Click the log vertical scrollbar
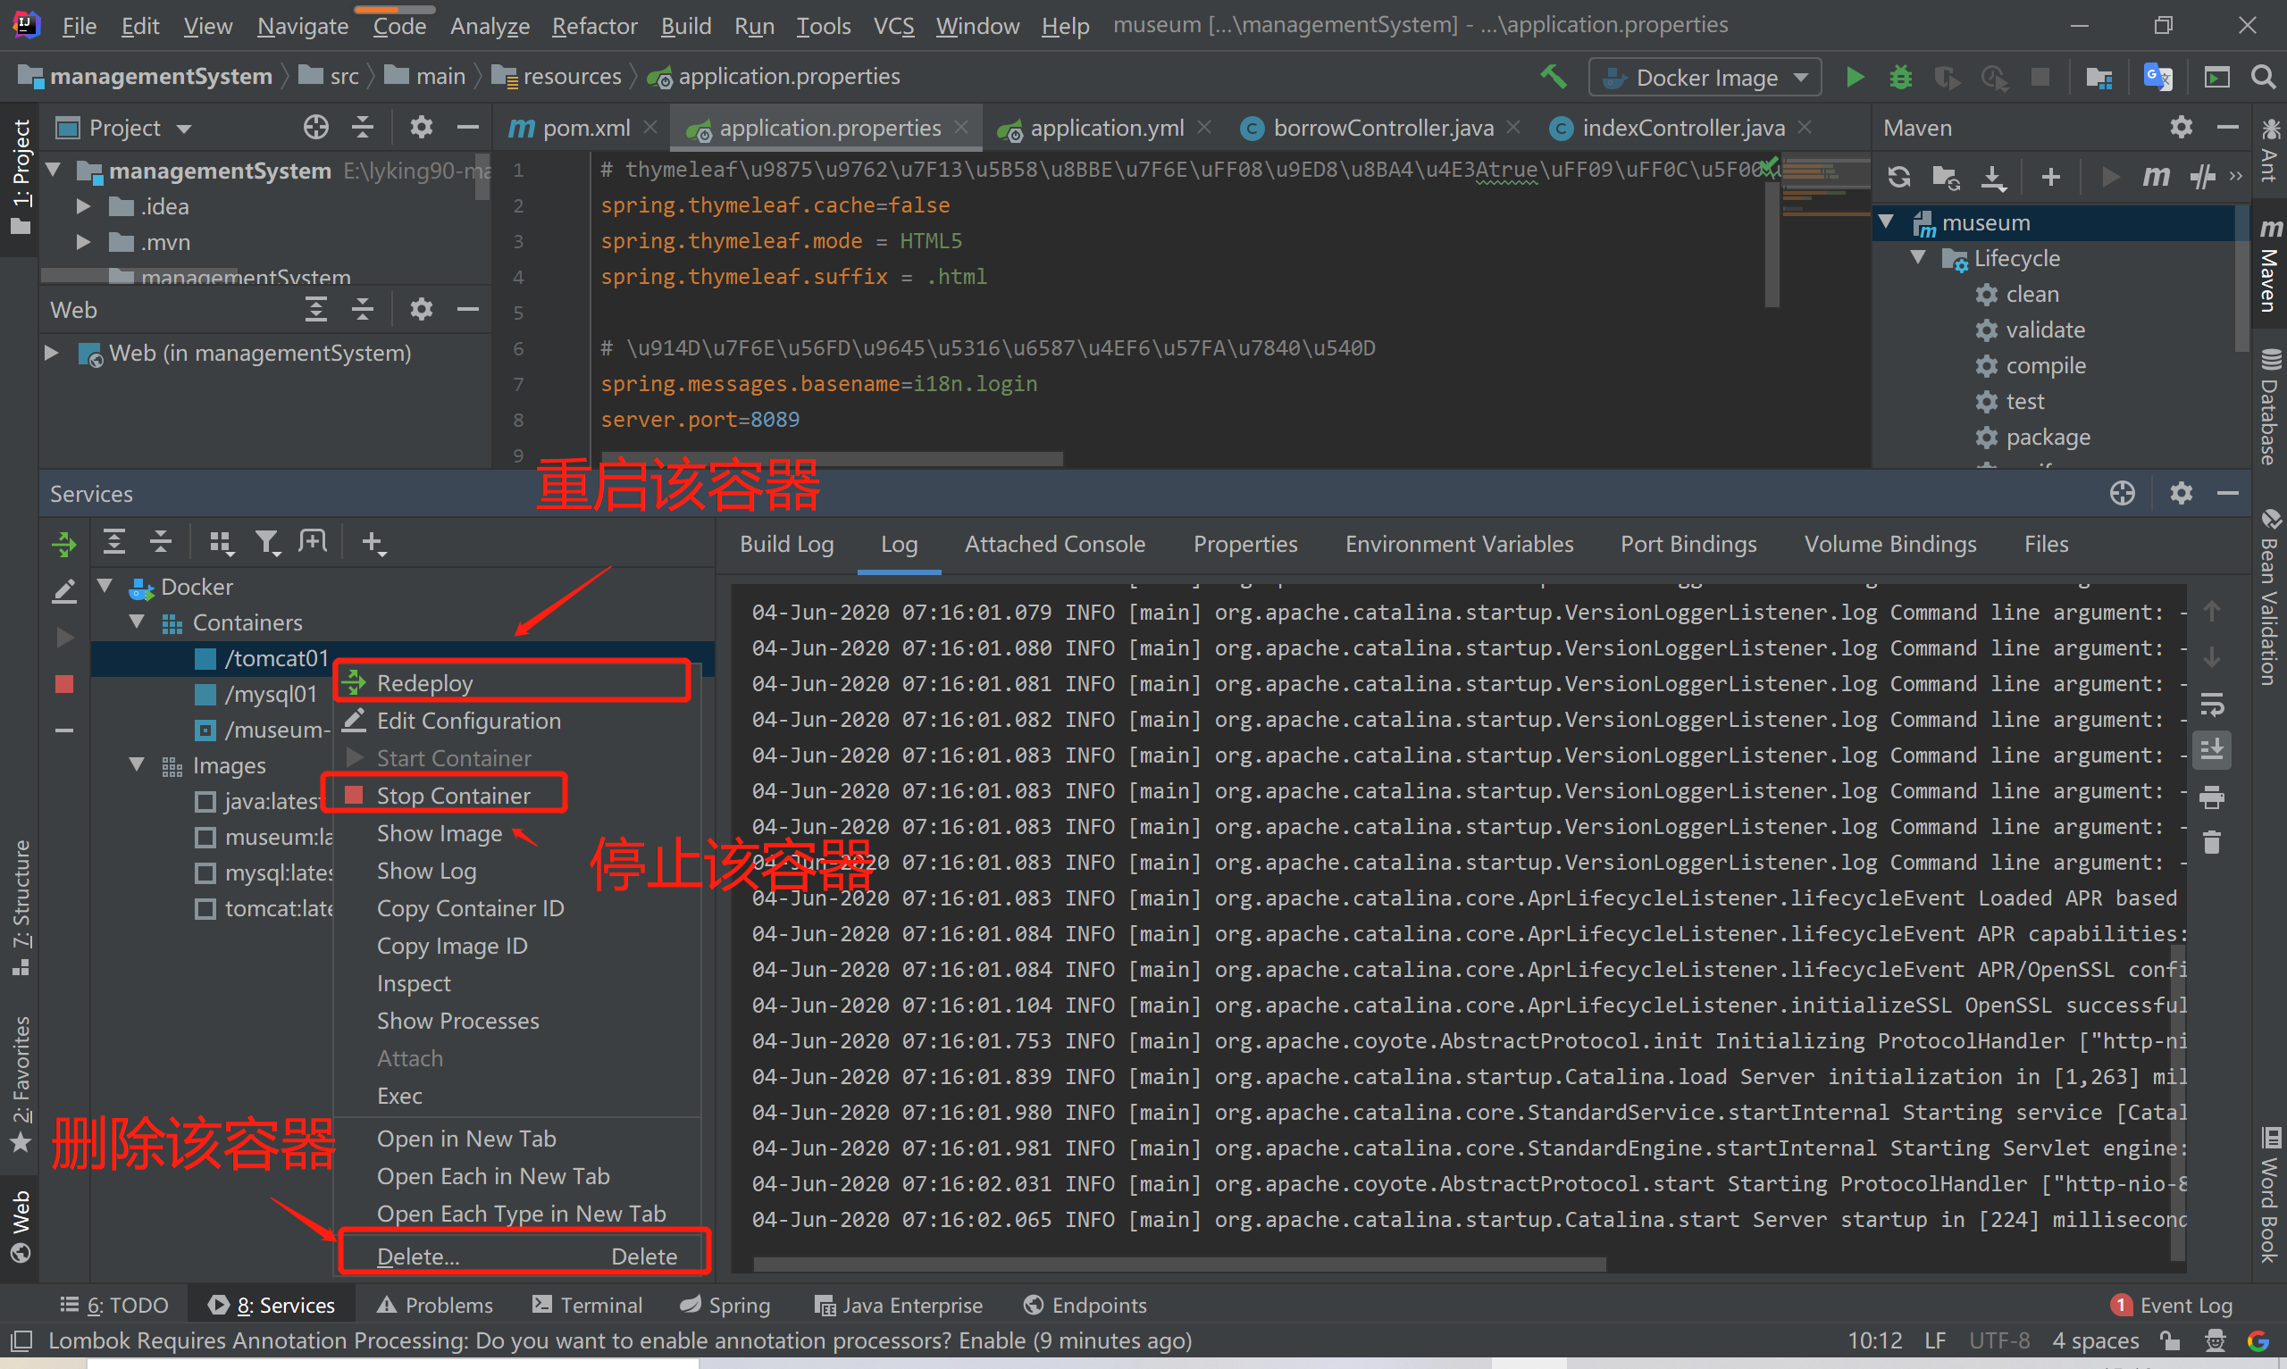 pos(2177,1101)
